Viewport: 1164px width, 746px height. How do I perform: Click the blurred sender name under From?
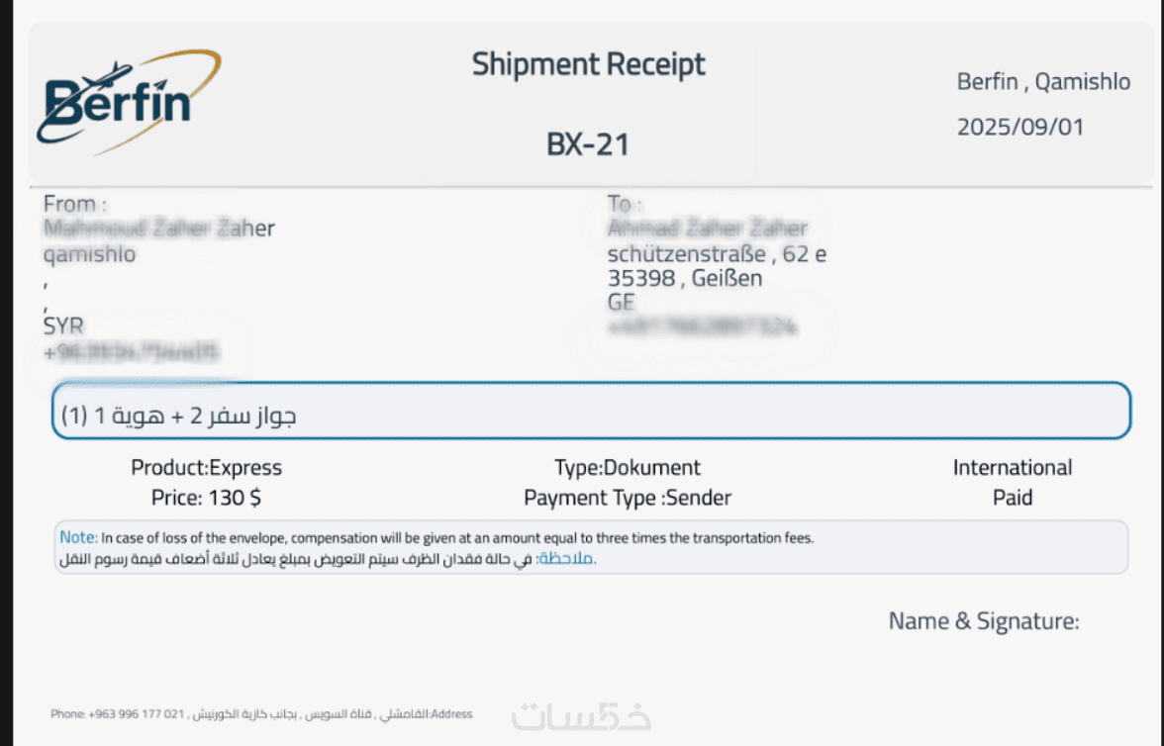tap(158, 229)
